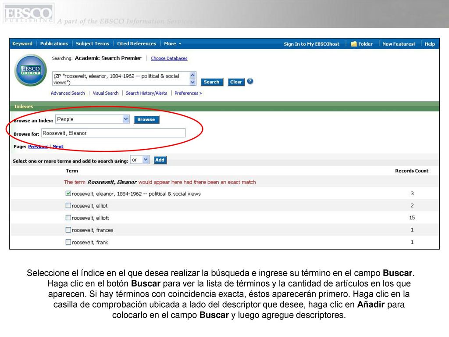Click Sign In to My EBSCOhost
This screenshot has height=337, width=449.
[312, 44]
